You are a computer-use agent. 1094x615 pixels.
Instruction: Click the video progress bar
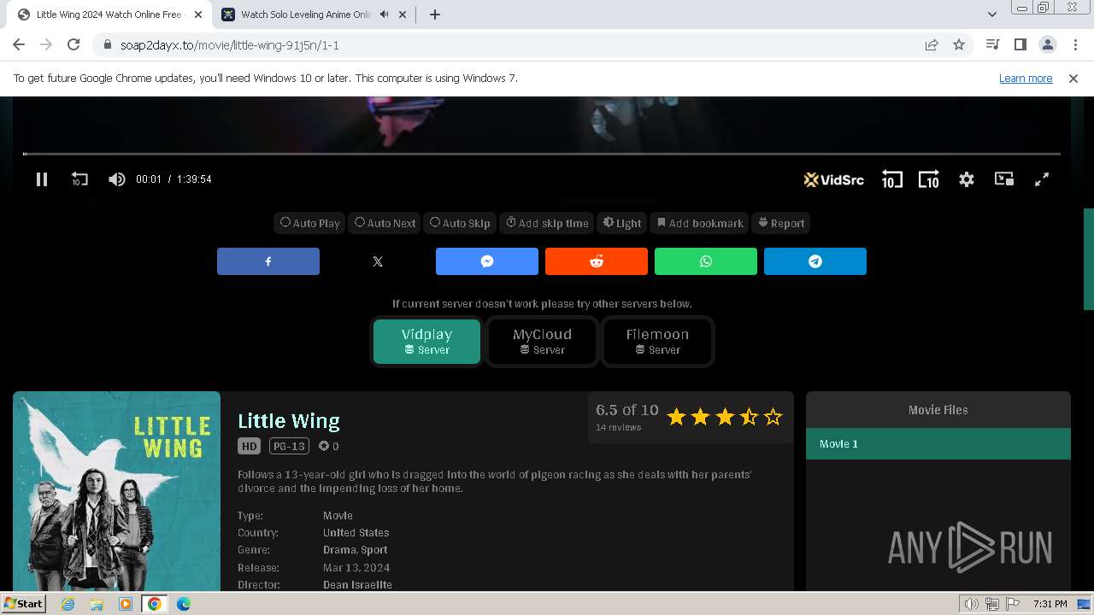click(x=542, y=154)
